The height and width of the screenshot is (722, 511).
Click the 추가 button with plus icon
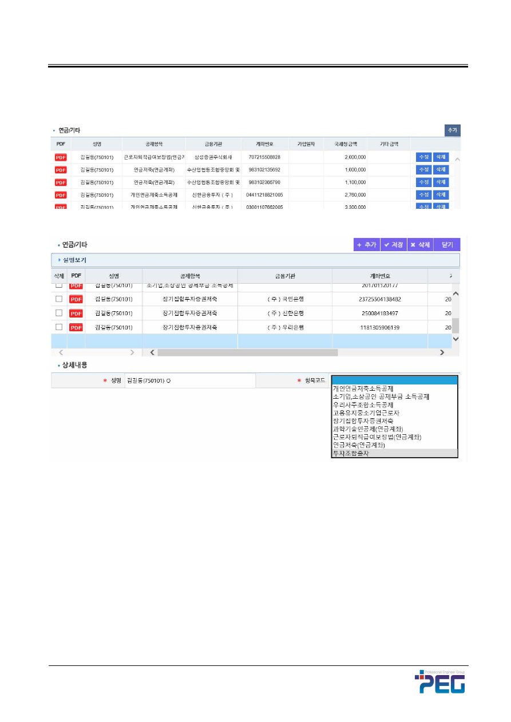[366, 245]
